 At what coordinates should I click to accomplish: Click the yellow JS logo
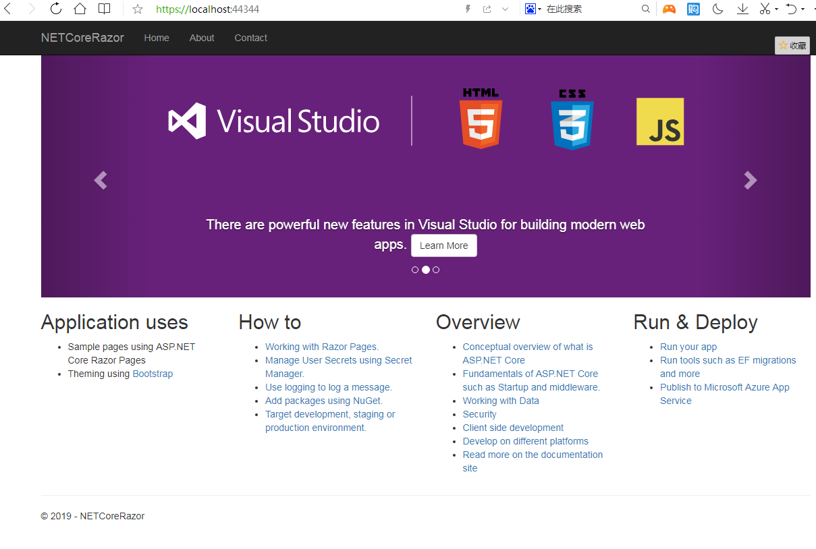(x=660, y=121)
